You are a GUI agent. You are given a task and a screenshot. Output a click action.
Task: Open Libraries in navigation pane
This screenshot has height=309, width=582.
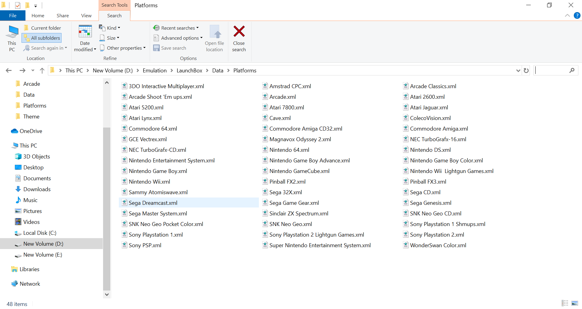(29, 269)
